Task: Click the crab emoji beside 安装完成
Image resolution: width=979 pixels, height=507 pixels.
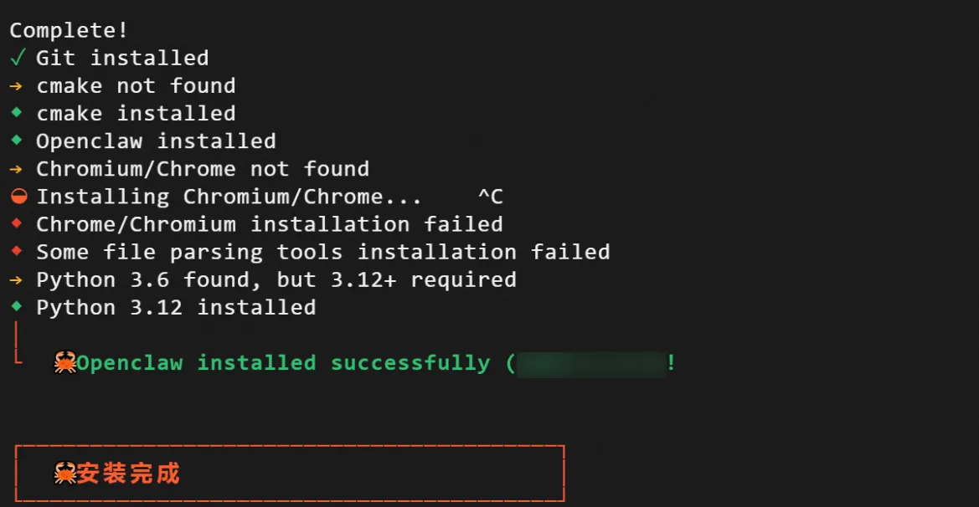Action: coord(65,474)
